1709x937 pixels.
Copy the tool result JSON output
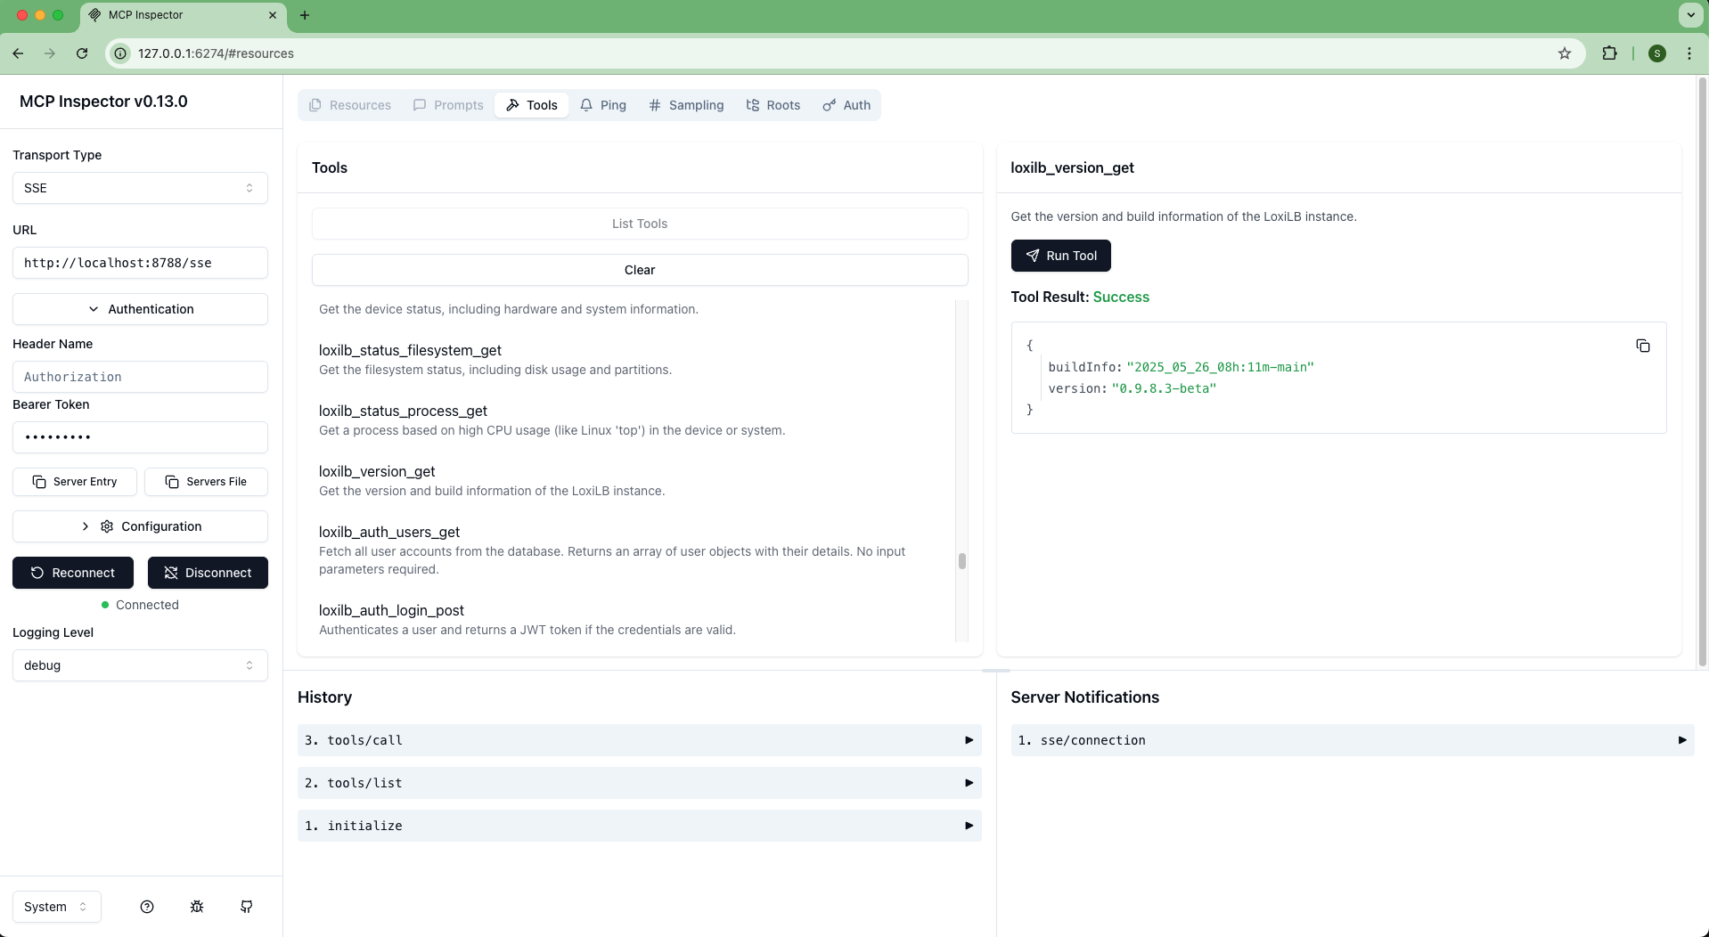tap(1642, 346)
